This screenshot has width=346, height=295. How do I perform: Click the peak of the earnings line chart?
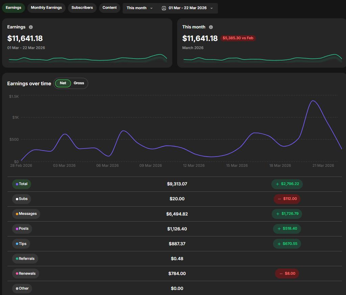pyautogui.click(x=313, y=101)
